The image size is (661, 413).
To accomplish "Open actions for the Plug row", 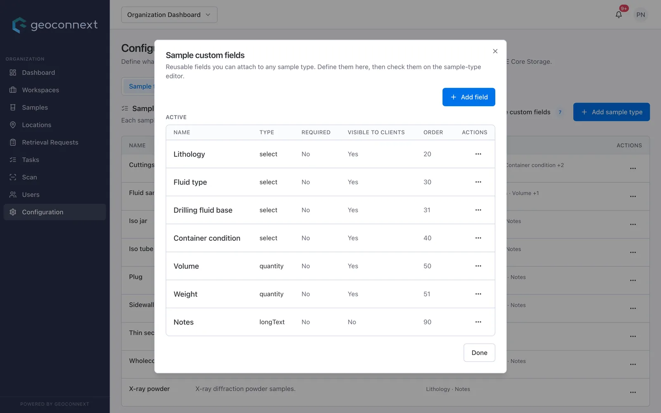I will pos(633,280).
